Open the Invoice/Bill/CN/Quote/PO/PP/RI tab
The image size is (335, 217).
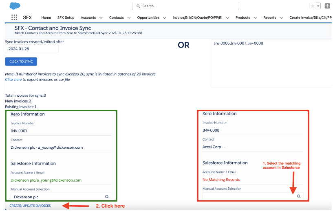pos(197,17)
